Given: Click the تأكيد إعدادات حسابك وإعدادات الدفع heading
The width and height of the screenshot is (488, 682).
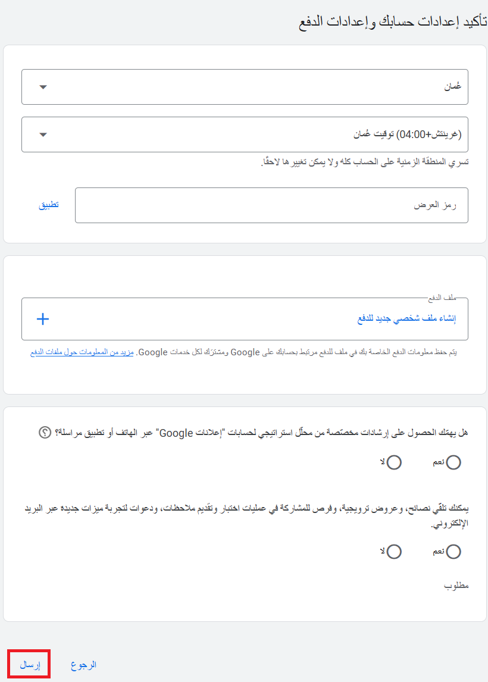Looking at the screenshot, I should click(x=393, y=22).
